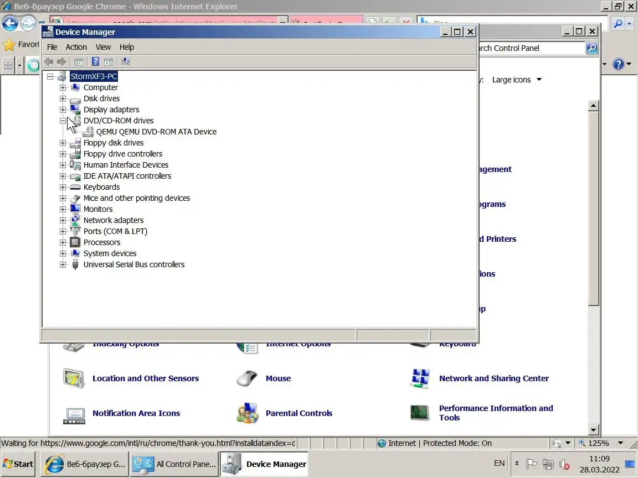
Task: Click the Control Panel search magnifier button
Action: 591,48
